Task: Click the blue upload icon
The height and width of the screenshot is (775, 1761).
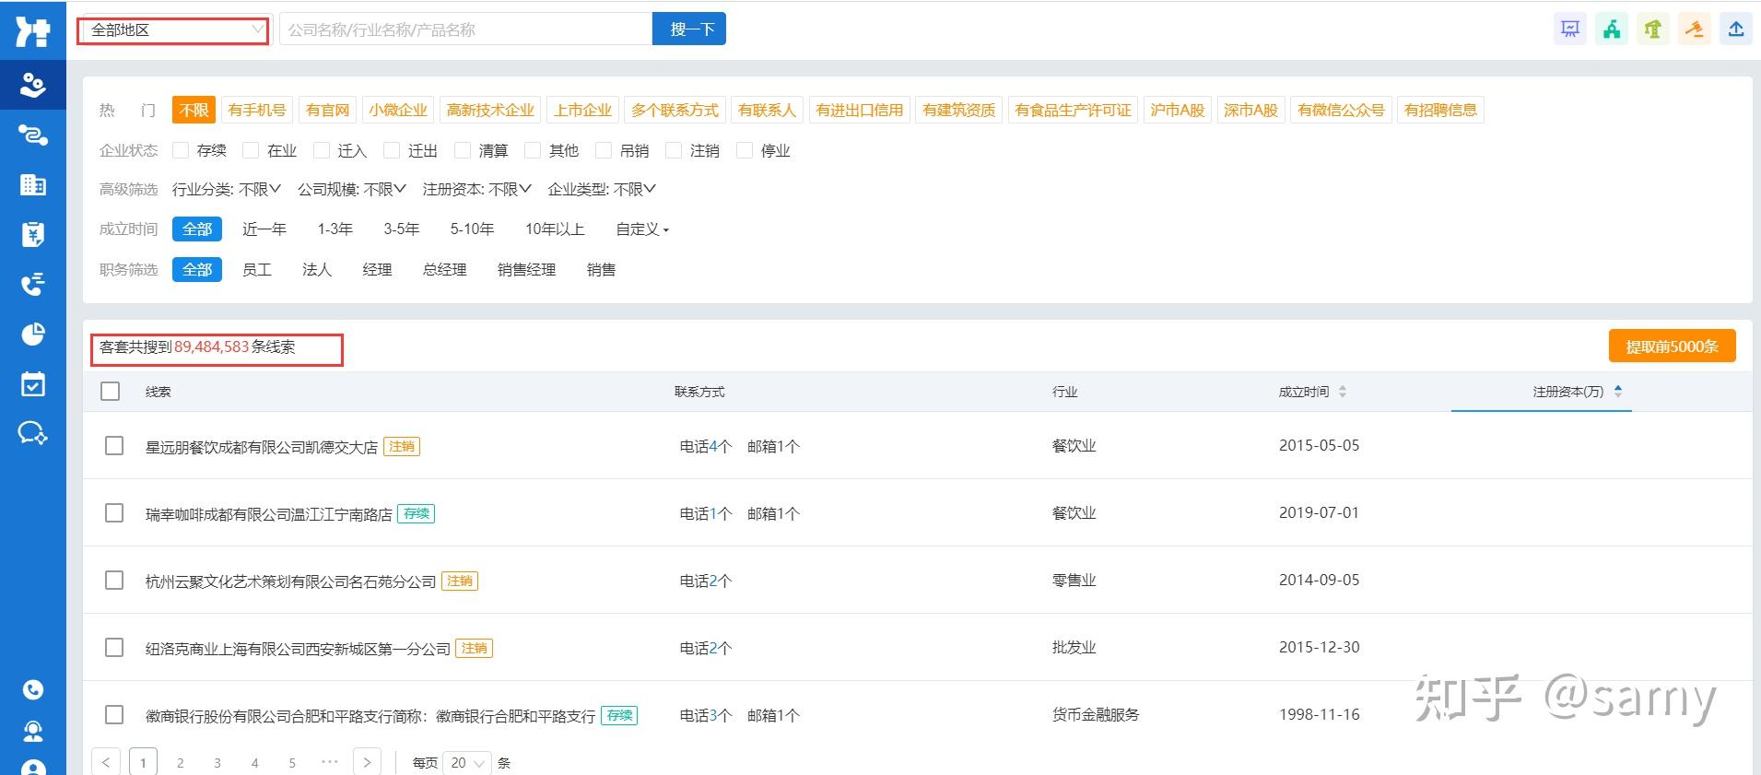Action: pyautogui.click(x=1736, y=29)
